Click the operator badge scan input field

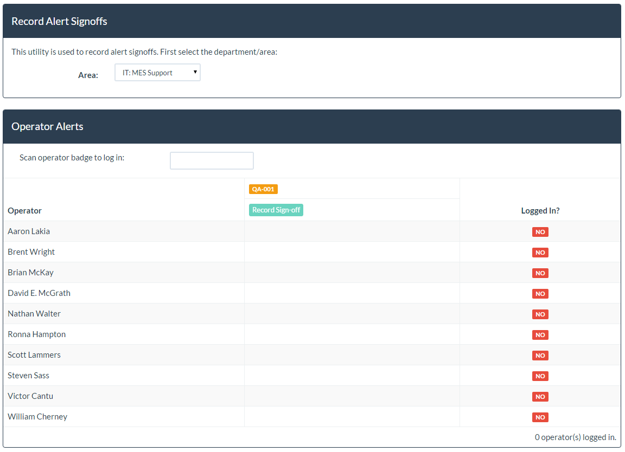pyautogui.click(x=212, y=160)
